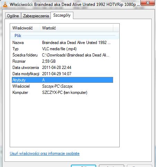Open Usuń właściwości oraz informacje osobiste link

(x=45, y=153)
